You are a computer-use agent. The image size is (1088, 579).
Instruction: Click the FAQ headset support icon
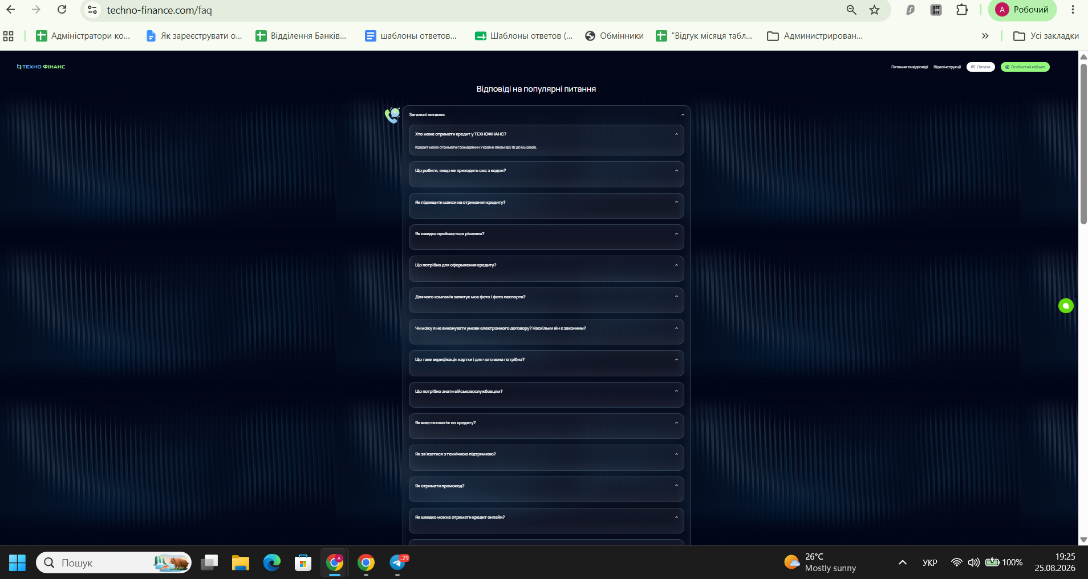(x=392, y=115)
